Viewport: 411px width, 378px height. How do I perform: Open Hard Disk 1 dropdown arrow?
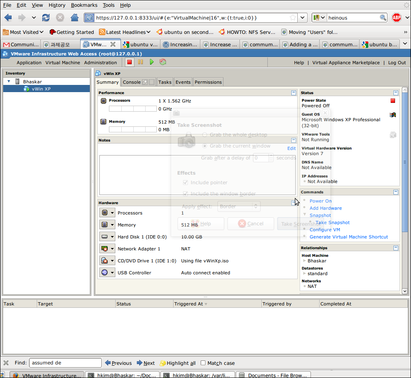(x=112, y=237)
